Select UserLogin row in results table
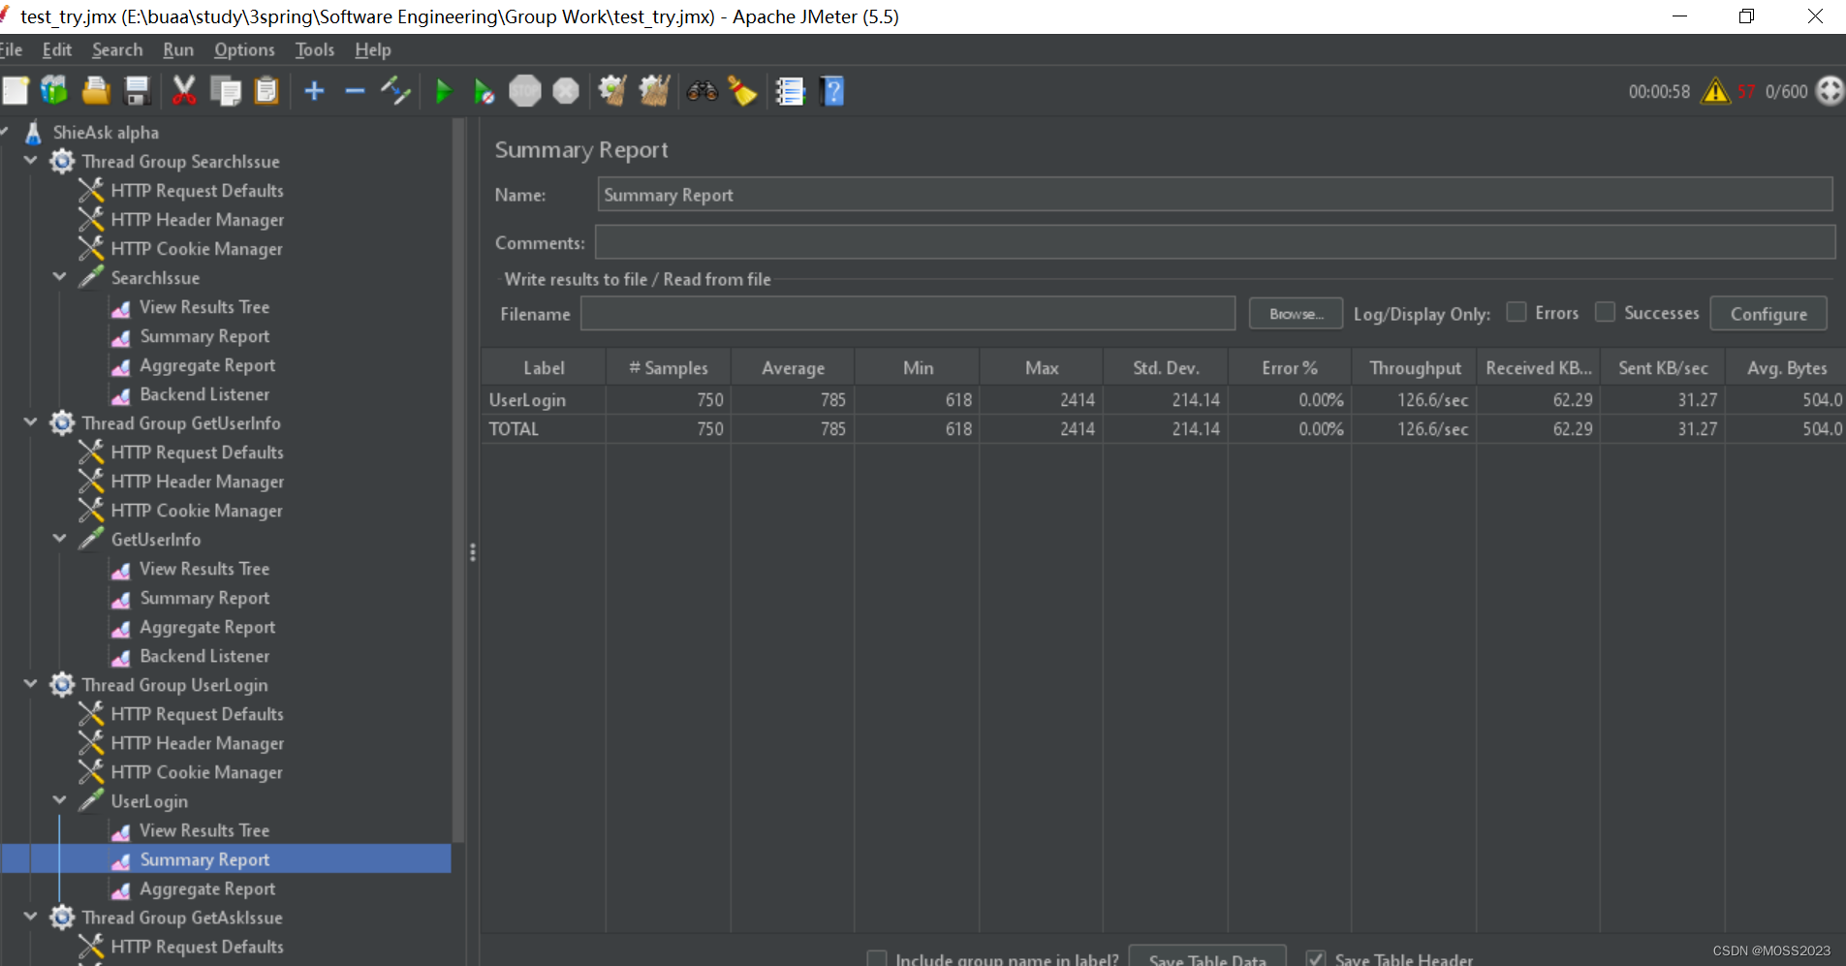This screenshot has height=966, width=1846. (x=1163, y=400)
